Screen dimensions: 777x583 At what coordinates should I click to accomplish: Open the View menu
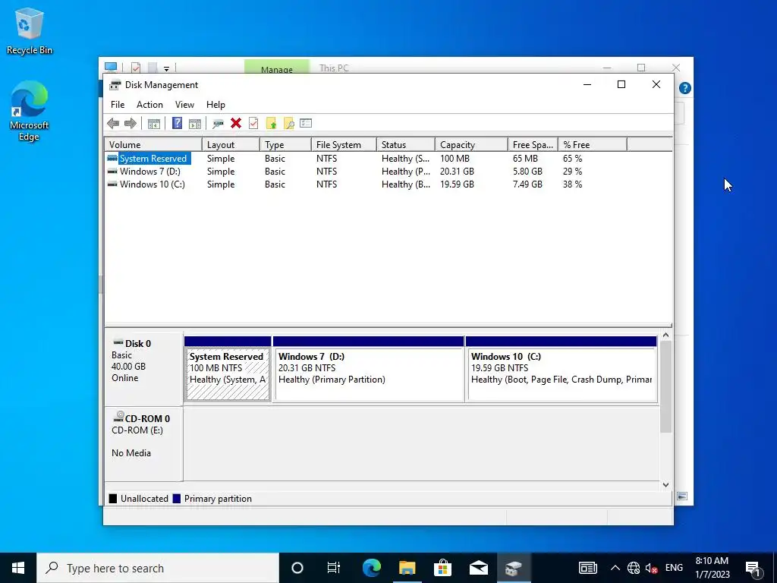pos(184,105)
